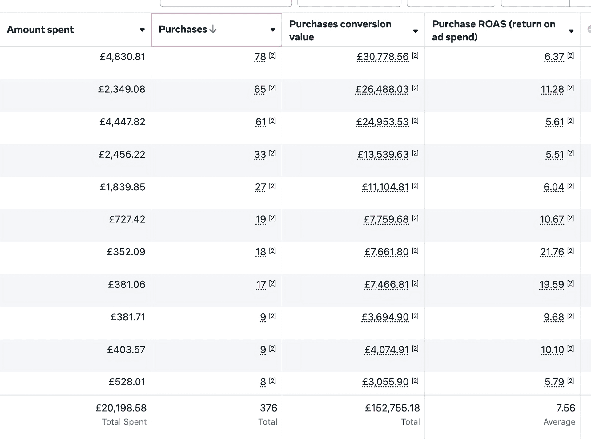This screenshot has width=591, height=439.
Task: Open the Purchases column dropdown arrow
Action: point(273,30)
